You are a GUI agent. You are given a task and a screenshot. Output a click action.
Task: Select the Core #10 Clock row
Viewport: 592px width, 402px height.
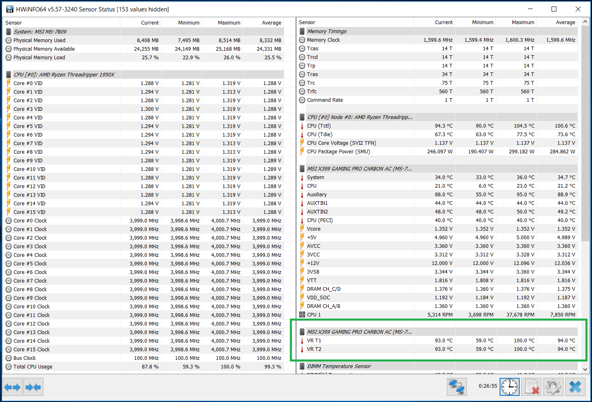tap(143, 307)
